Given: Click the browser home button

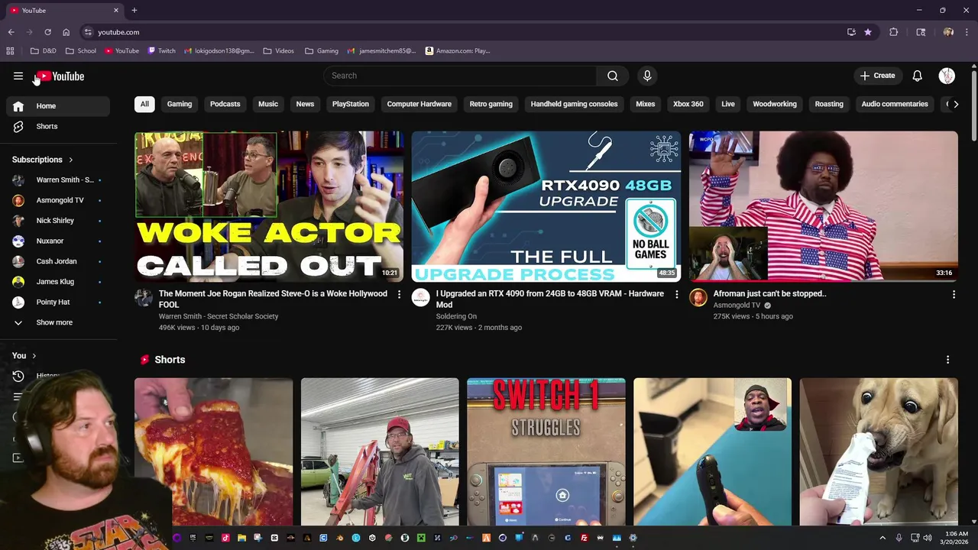Looking at the screenshot, I should pos(66,32).
